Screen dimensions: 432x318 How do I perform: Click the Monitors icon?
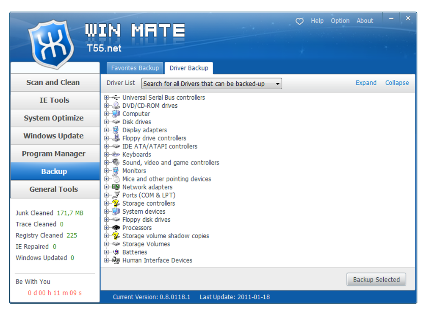(x=116, y=170)
